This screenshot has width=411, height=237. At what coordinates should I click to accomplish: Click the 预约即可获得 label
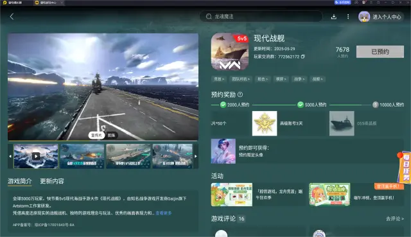coord(254,148)
